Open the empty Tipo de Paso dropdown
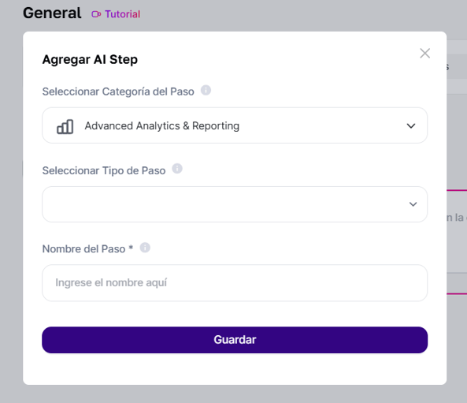The image size is (467, 403). pos(235,204)
